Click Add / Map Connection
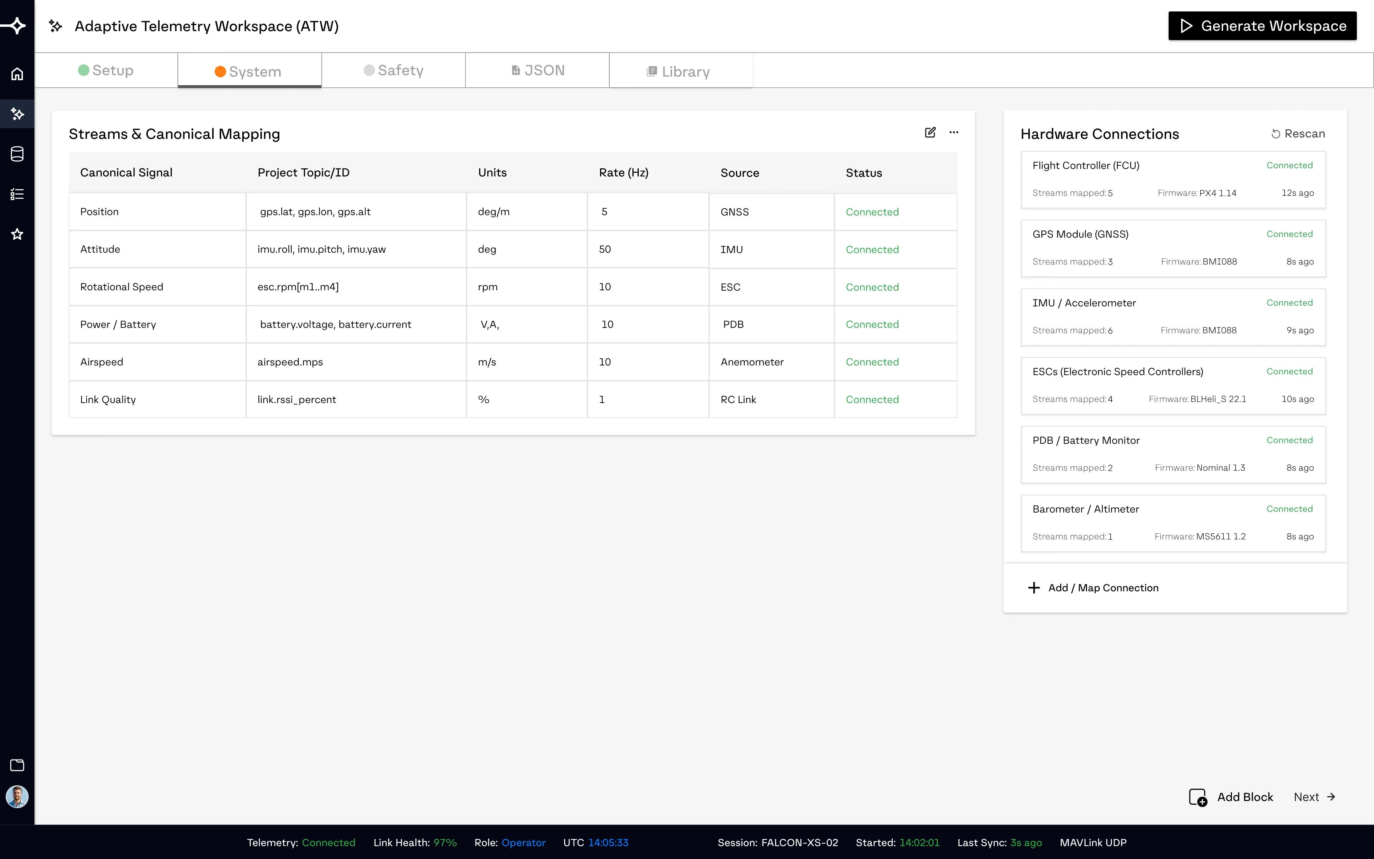 click(1093, 588)
